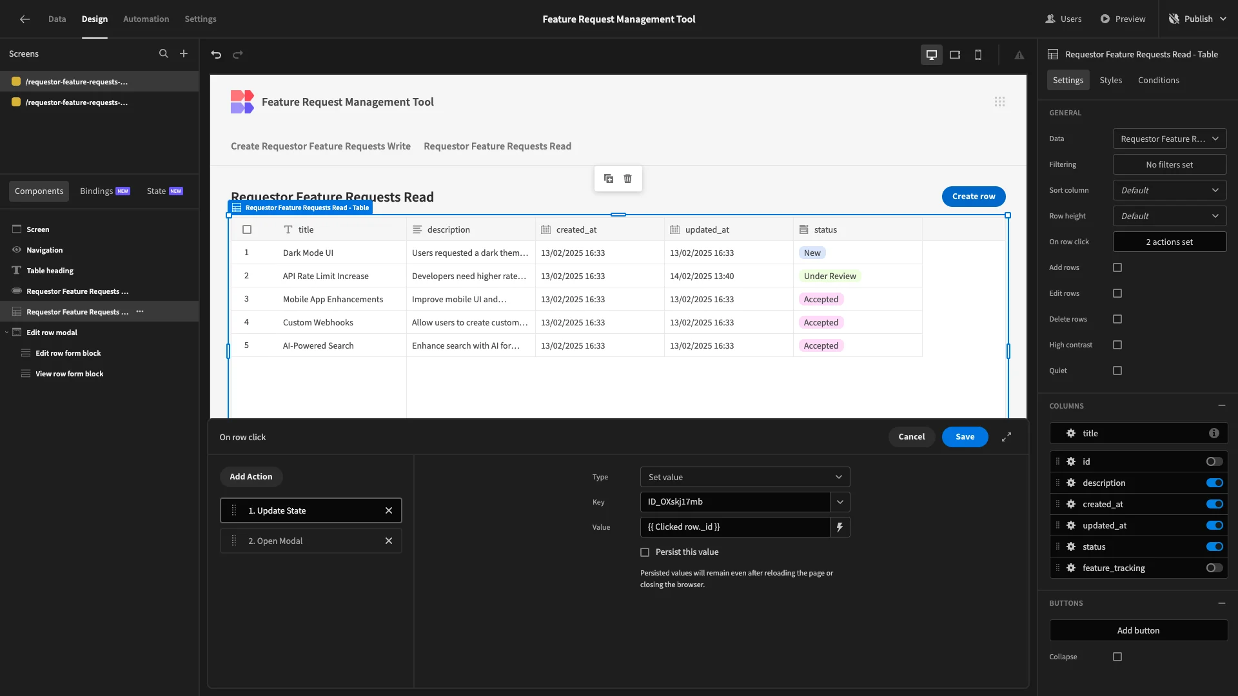This screenshot has height=696, width=1238.
Task: Switch to the Styles tab
Action: click(1110, 80)
